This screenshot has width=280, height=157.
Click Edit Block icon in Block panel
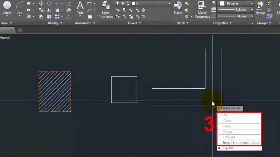pyautogui.click(x=187, y=10)
